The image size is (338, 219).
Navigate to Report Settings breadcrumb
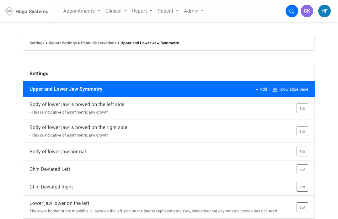coord(62,43)
